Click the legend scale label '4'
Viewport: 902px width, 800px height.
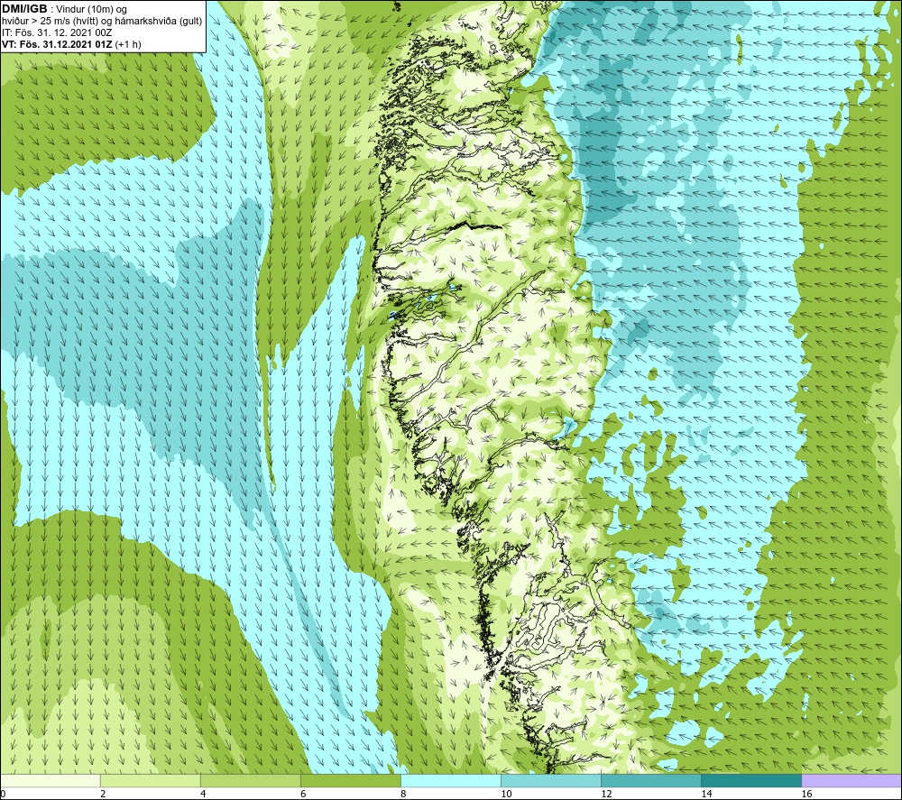point(203,794)
